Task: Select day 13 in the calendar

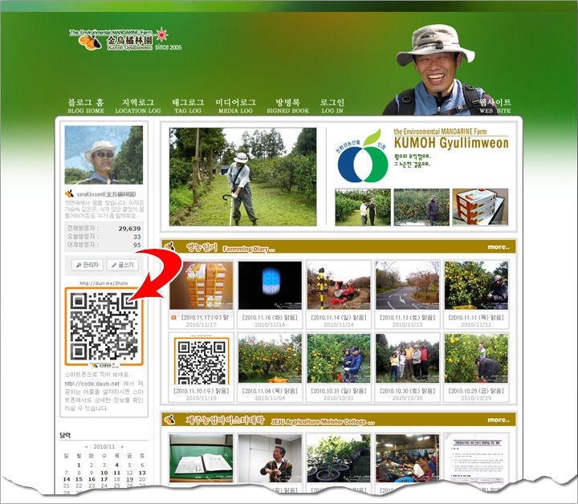Action: coord(142,473)
